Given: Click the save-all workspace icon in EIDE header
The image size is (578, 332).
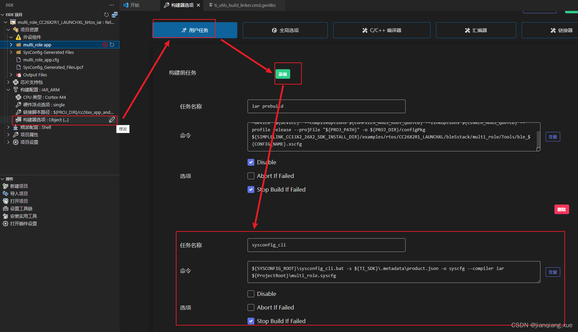Looking at the screenshot, I should 115,15.
